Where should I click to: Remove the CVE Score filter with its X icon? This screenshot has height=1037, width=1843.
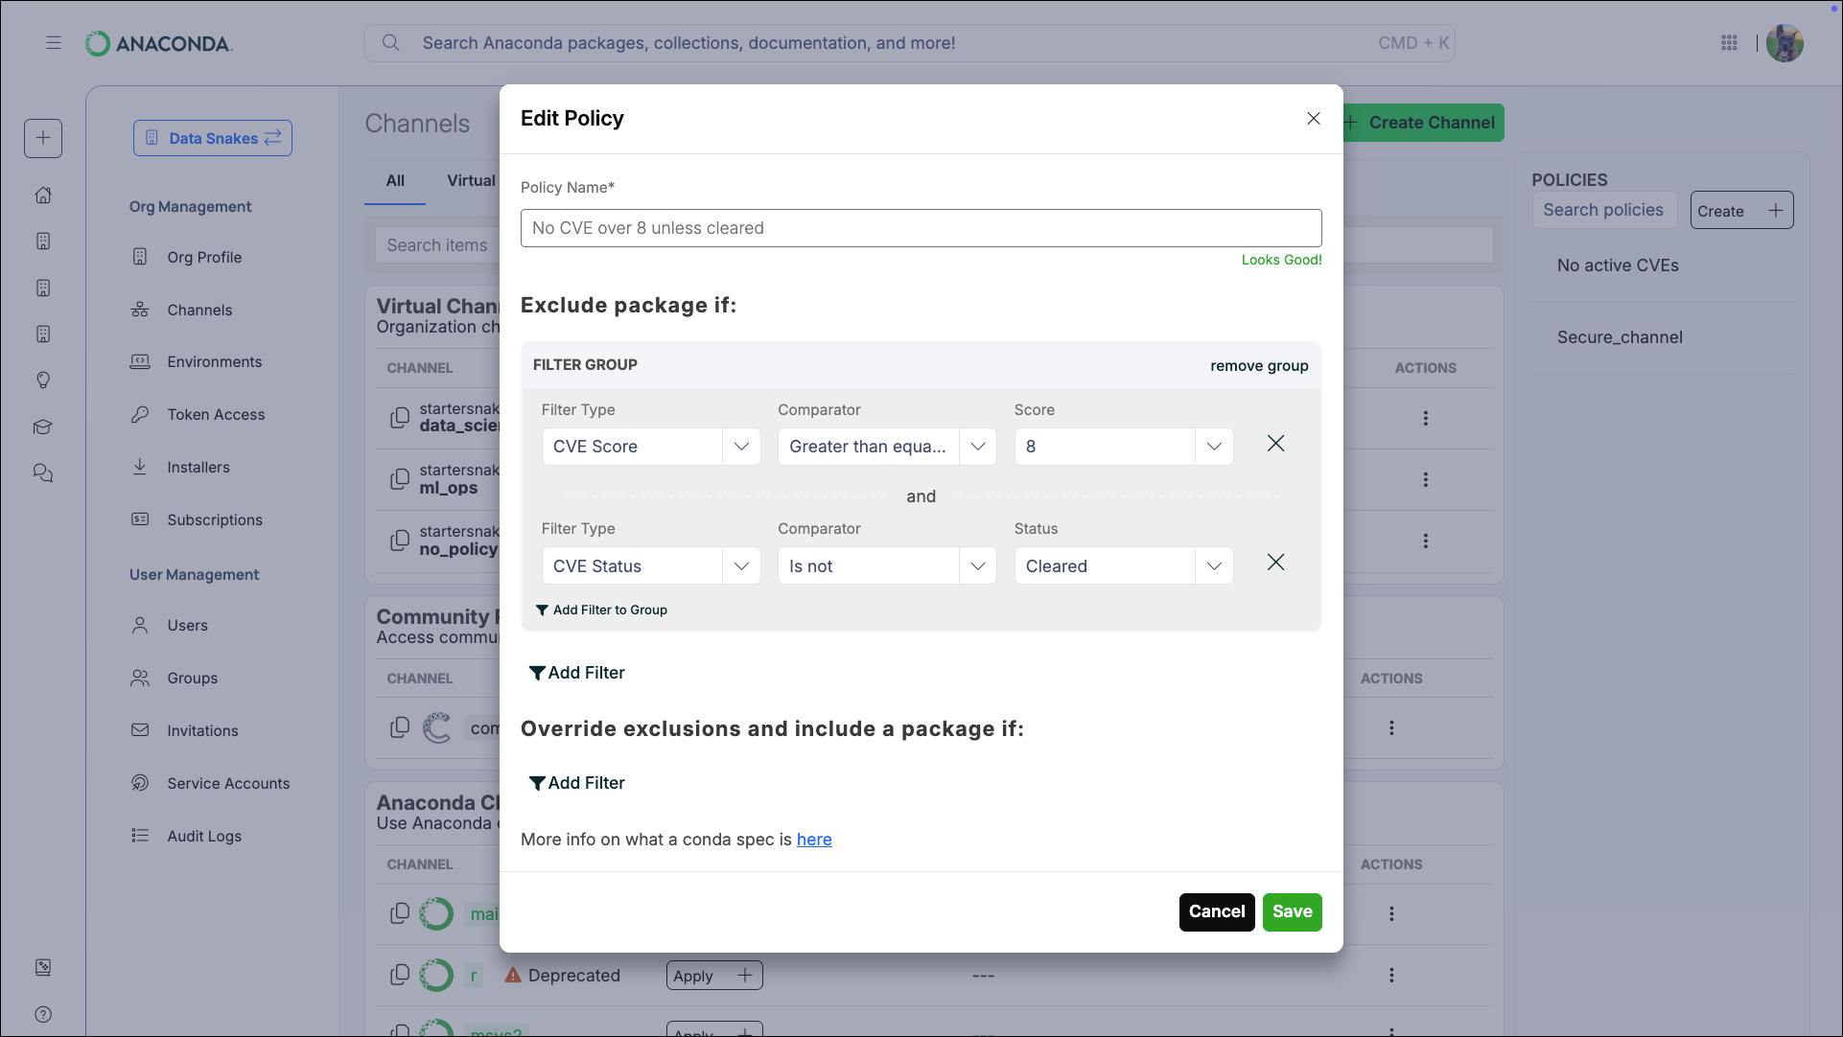(1275, 444)
